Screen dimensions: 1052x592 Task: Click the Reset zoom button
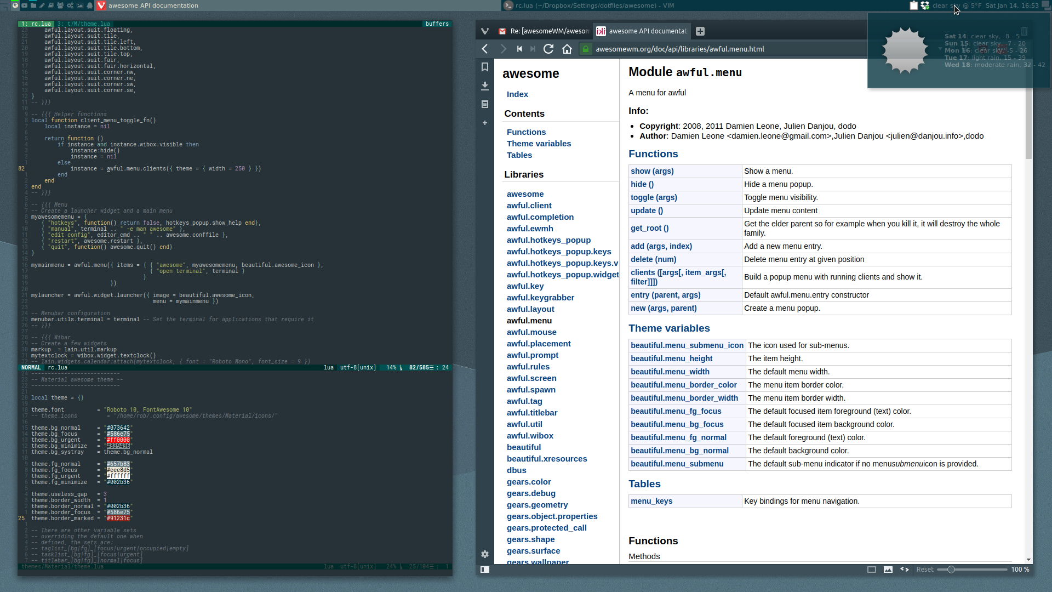click(x=925, y=570)
